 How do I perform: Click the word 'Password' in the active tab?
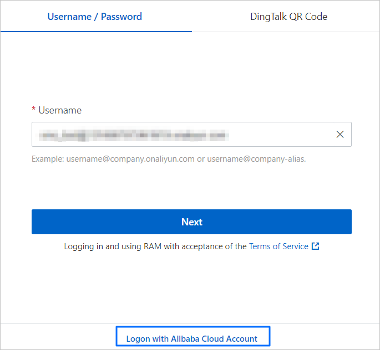(121, 17)
